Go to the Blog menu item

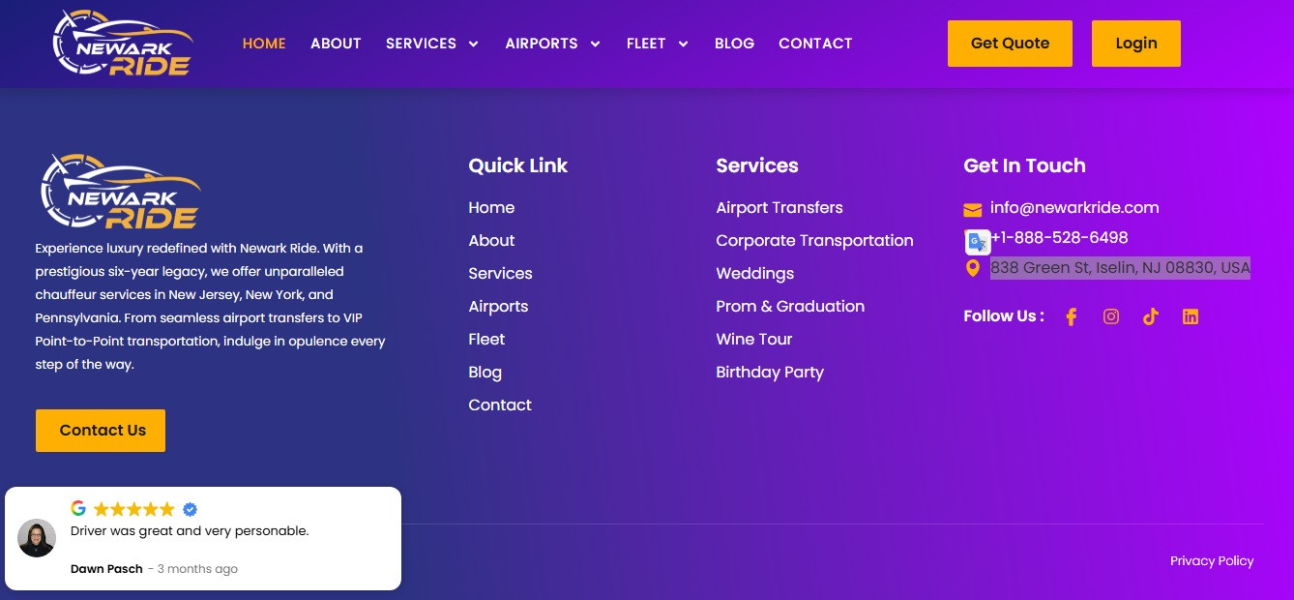pyautogui.click(x=734, y=44)
